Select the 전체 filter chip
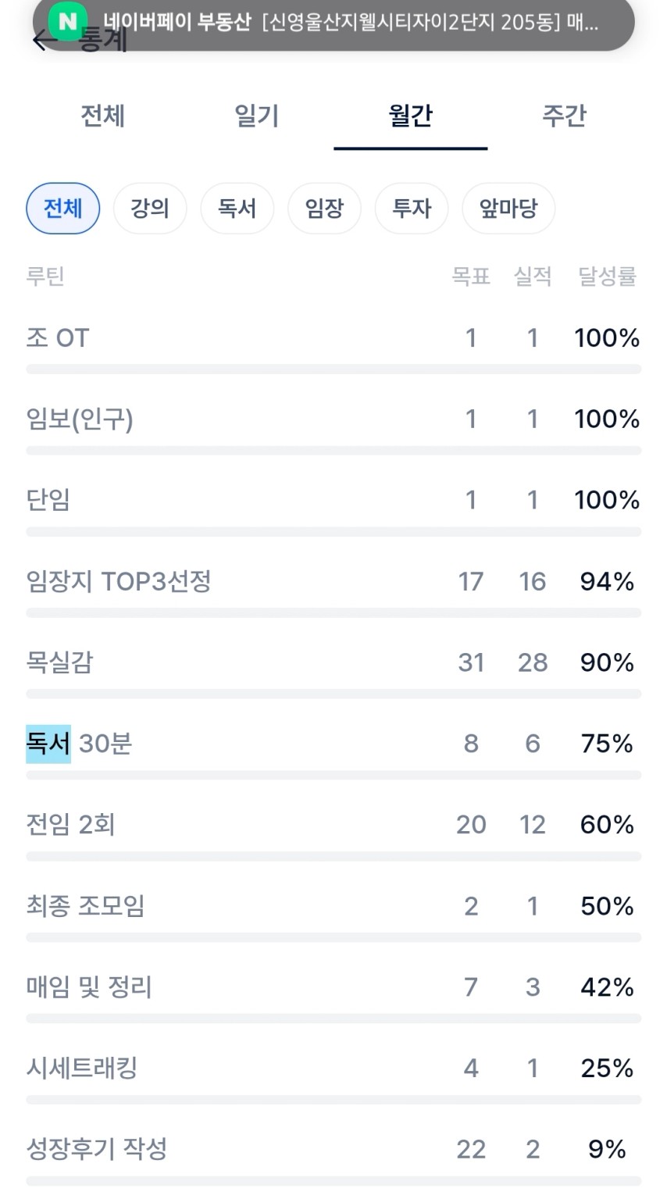This screenshot has height=1199, width=667. coord(62,209)
